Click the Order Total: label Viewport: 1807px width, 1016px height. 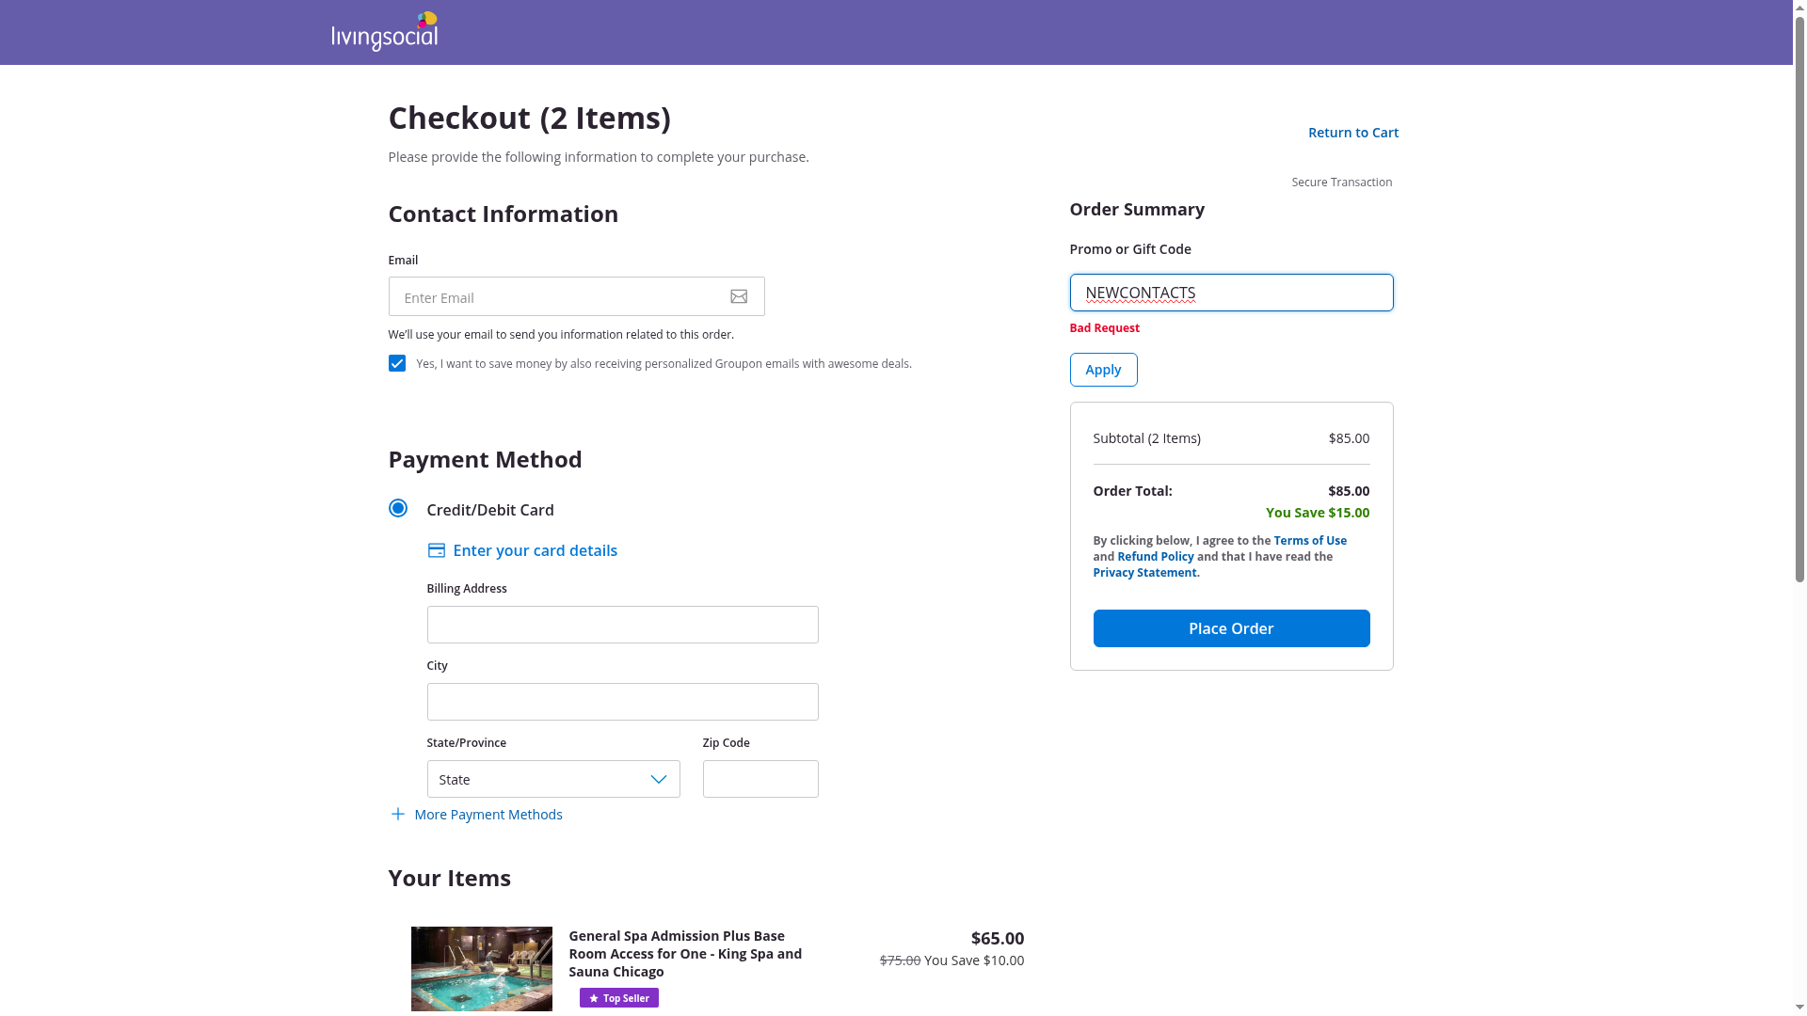[x=1132, y=491]
